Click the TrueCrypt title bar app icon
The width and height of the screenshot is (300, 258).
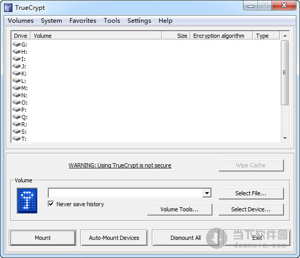coord(8,8)
